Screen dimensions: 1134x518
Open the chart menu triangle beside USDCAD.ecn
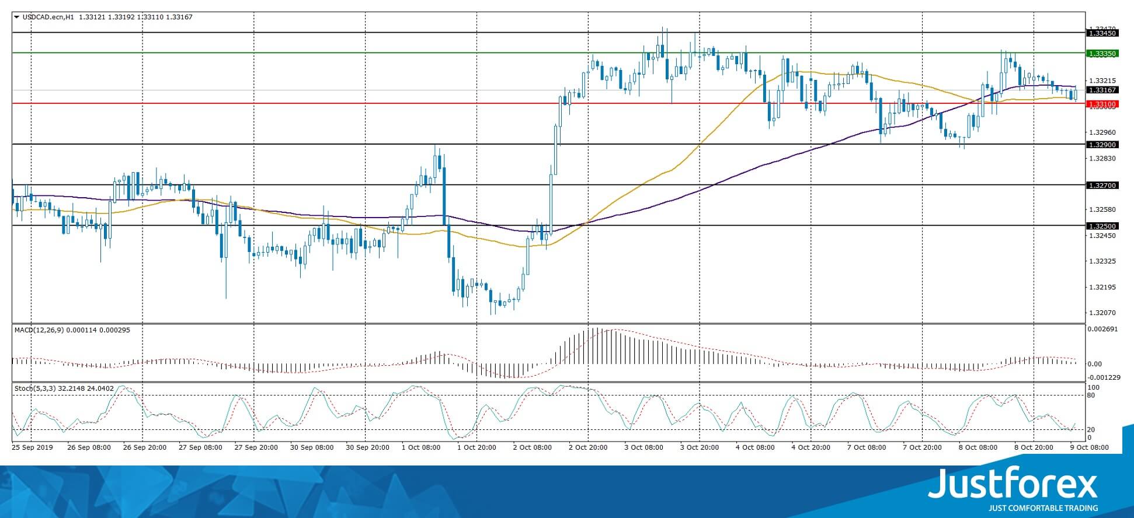17,17
